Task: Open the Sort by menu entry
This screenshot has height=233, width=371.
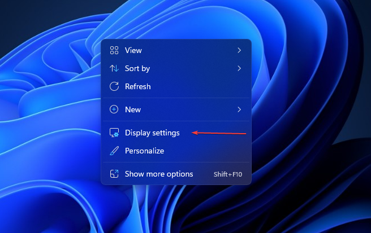Action: (176, 68)
